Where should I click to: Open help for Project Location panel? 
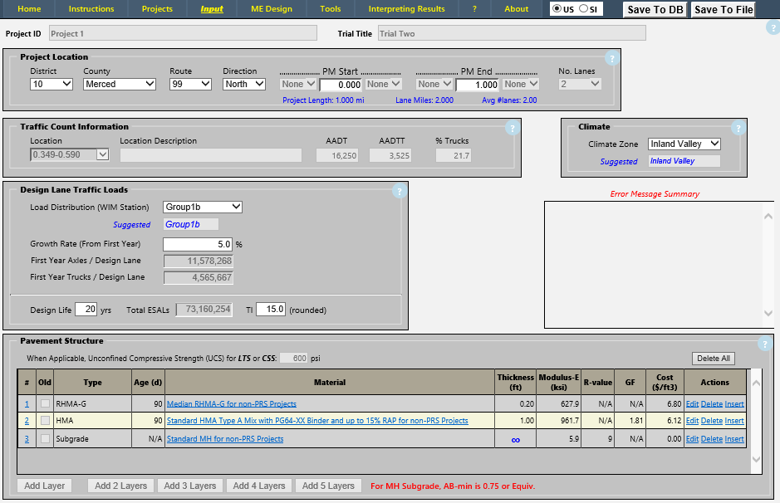click(x=612, y=58)
